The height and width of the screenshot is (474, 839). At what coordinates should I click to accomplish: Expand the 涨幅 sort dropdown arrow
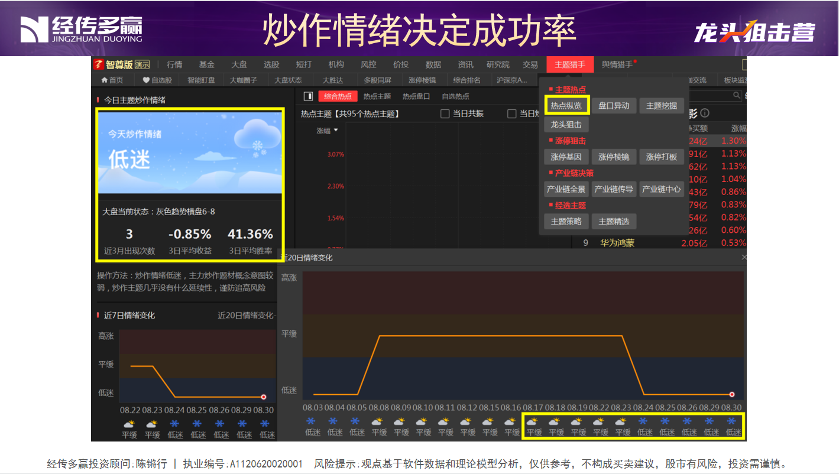pos(336,131)
